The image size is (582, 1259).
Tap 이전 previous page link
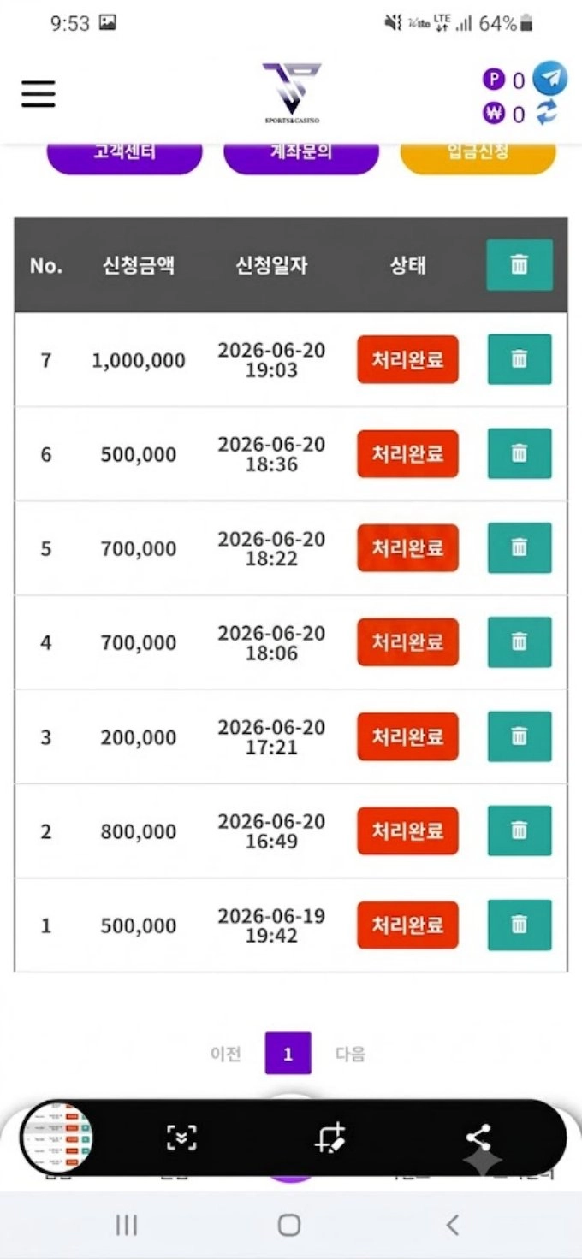pos(226,1055)
